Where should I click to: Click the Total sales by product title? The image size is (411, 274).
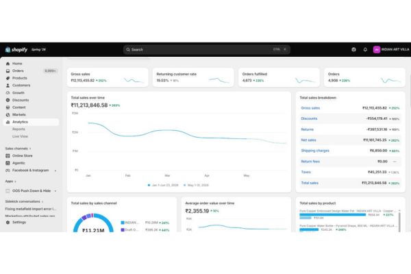pyautogui.click(x=318, y=203)
